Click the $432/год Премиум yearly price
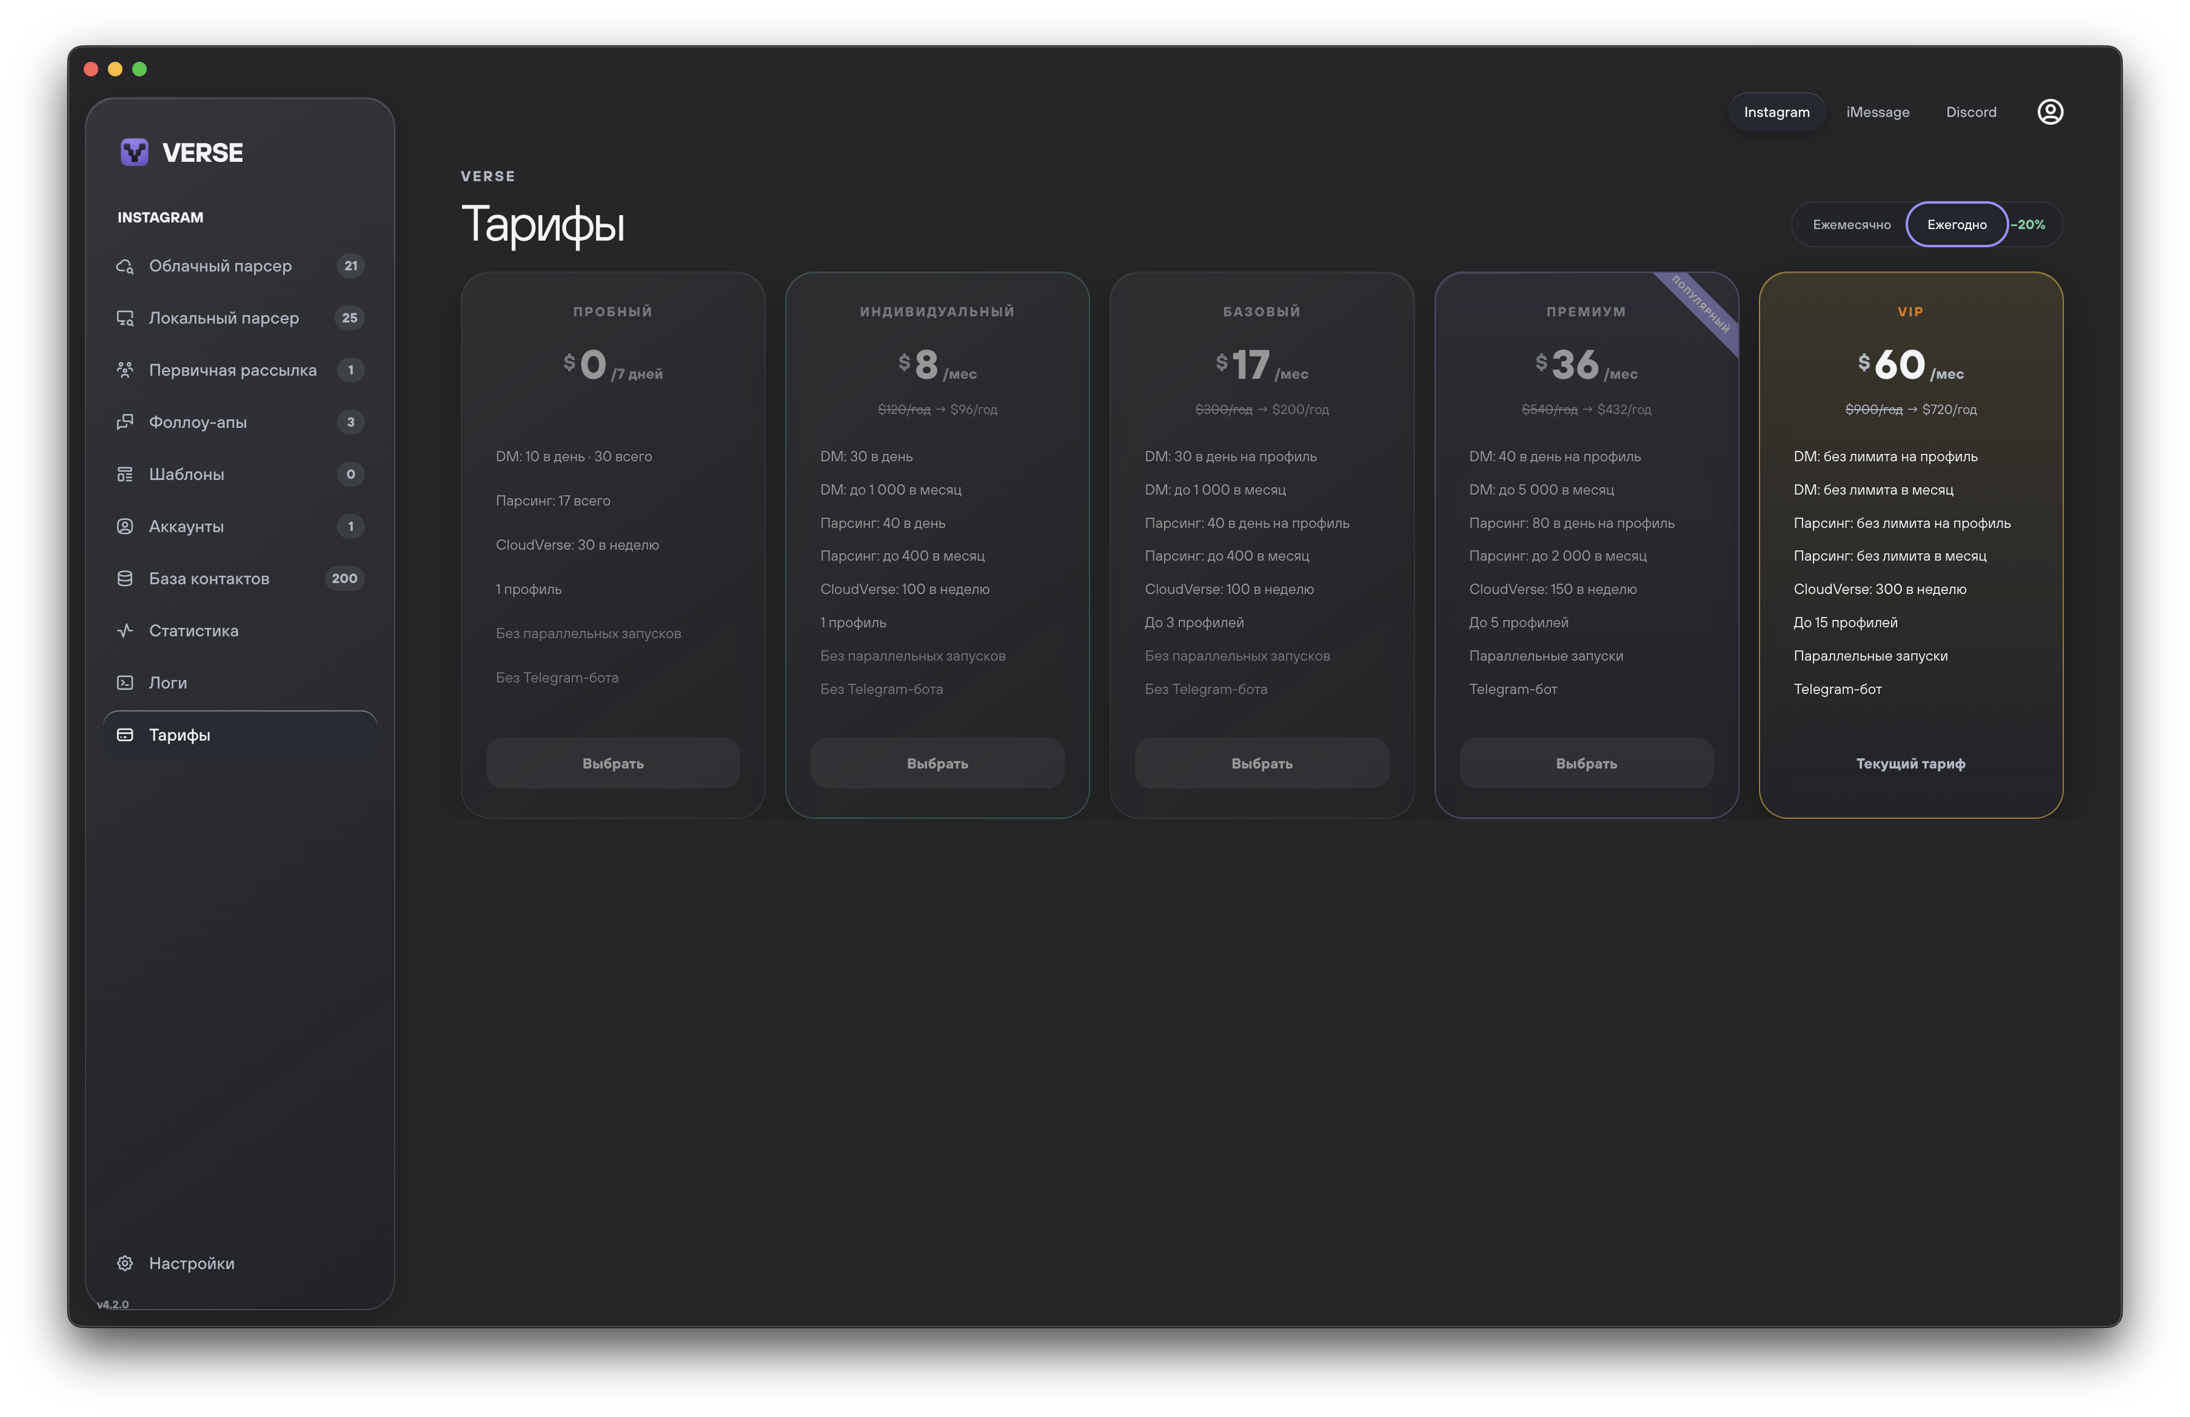Viewport: 2190px width, 1417px height. [1624, 409]
